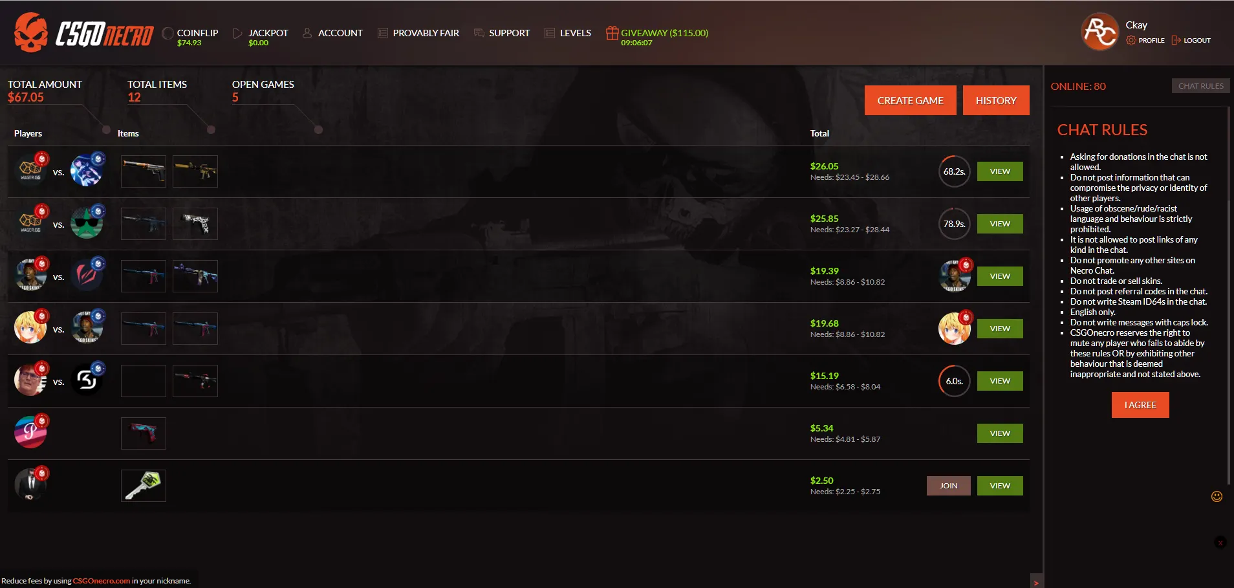This screenshot has height=588, width=1234.
Task: Click the 78.9s countdown timer
Action: point(955,224)
